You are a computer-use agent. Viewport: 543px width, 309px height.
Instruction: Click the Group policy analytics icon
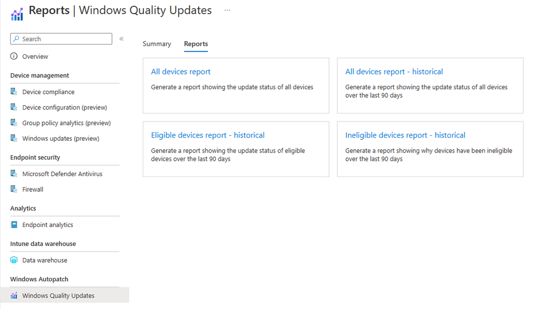pyautogui.click(x=14, y=123)
